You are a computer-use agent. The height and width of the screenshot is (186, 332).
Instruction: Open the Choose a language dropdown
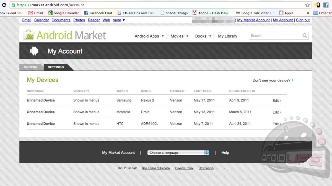pos(178,153)
